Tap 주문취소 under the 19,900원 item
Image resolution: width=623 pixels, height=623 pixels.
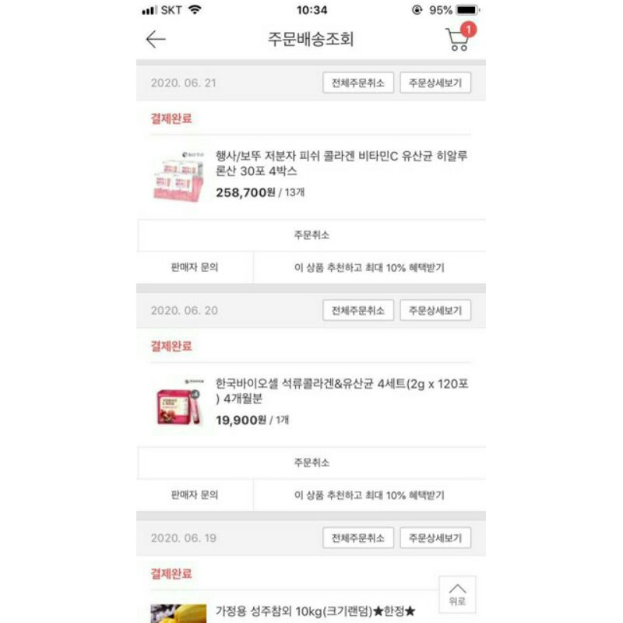click(x=311, y=463)
